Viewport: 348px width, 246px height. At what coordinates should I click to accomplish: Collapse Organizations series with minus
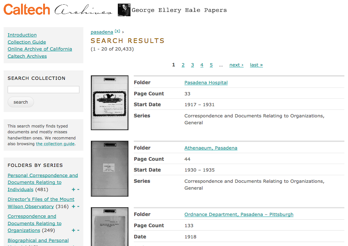pos(78,230)
